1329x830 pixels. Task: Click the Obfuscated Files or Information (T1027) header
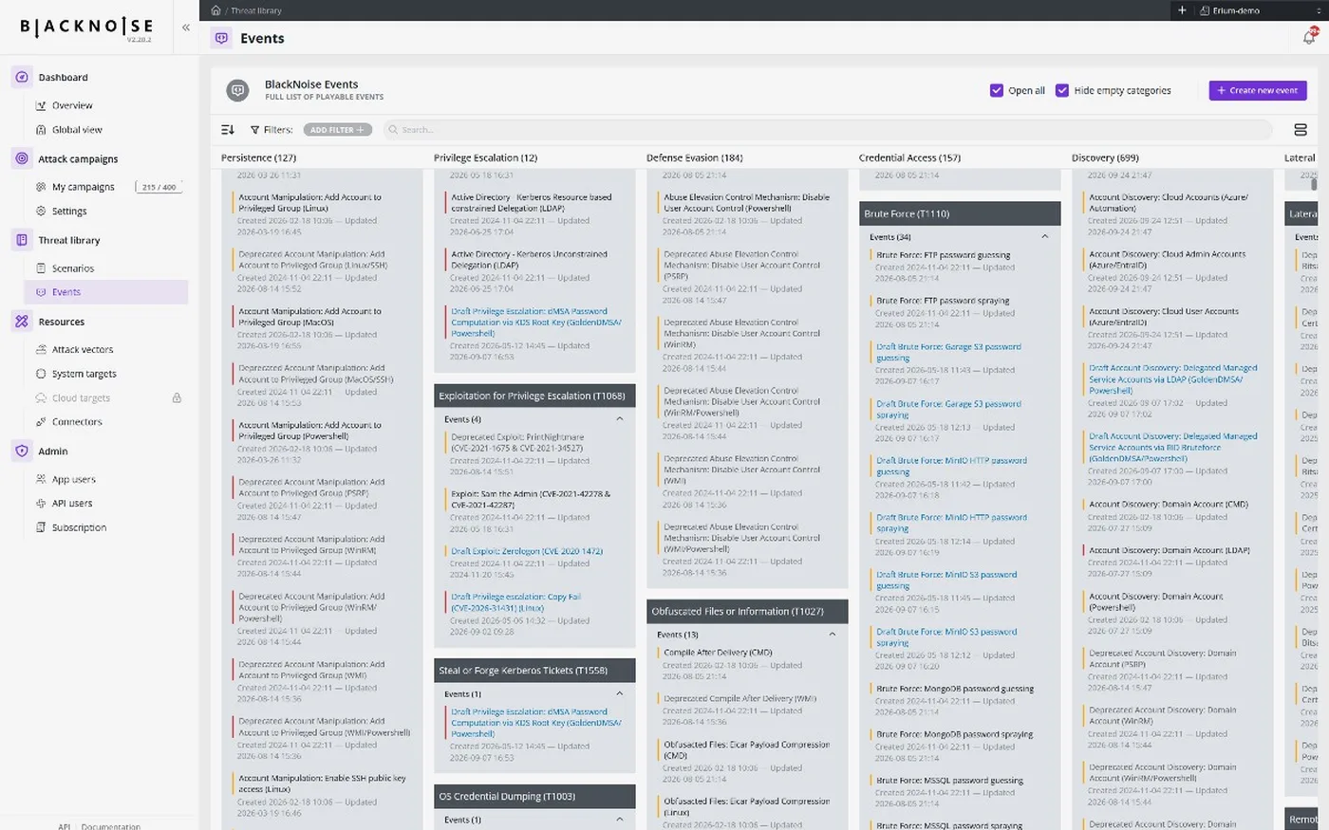(747, 611)
